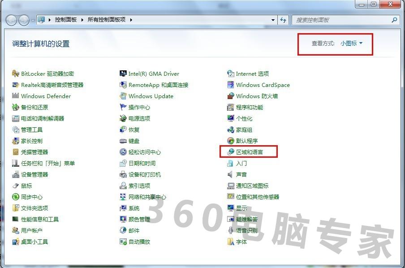
Task: Click the 管理工具 icon
Action: click(16, 130)
